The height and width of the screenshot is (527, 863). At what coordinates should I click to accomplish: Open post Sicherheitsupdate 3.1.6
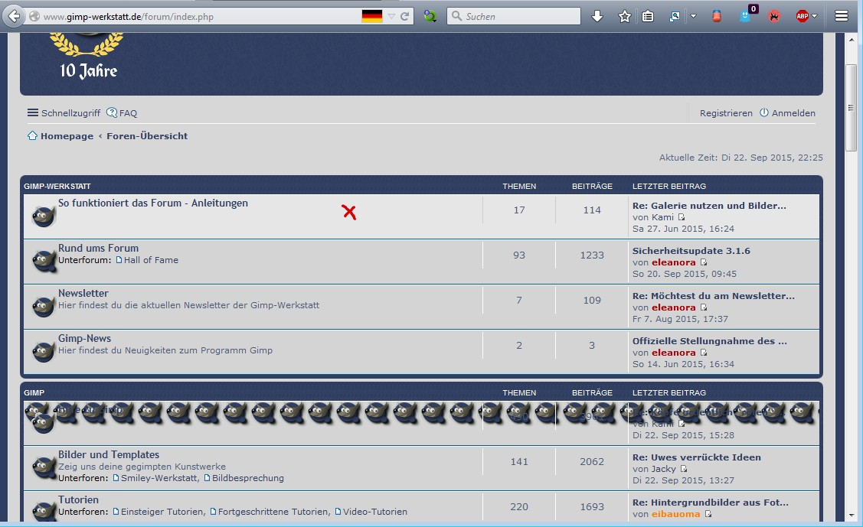[691, 251]
